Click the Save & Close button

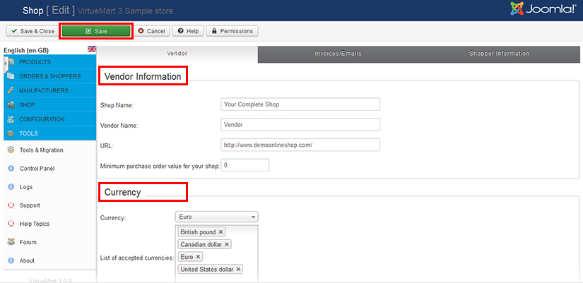point(33,31)
